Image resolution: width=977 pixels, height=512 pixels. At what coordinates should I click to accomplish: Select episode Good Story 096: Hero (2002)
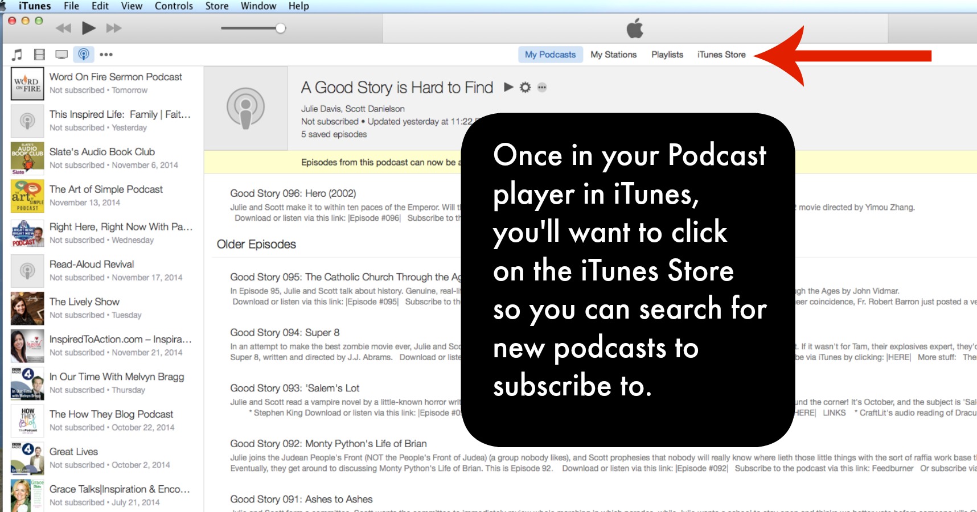coord(293,193)
